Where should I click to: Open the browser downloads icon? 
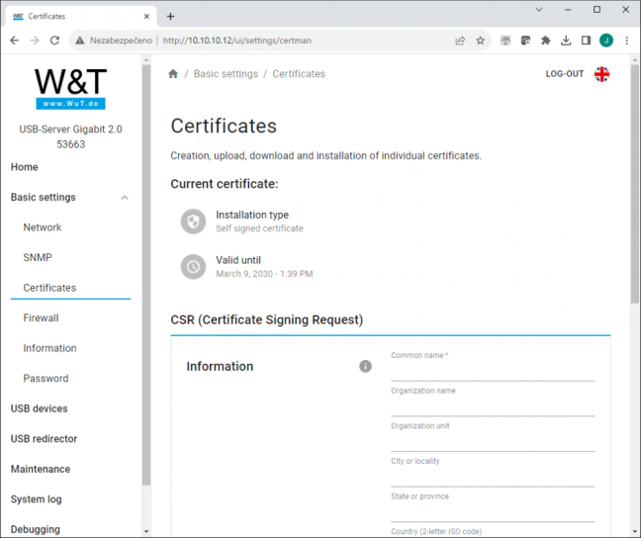click(566, 41)
